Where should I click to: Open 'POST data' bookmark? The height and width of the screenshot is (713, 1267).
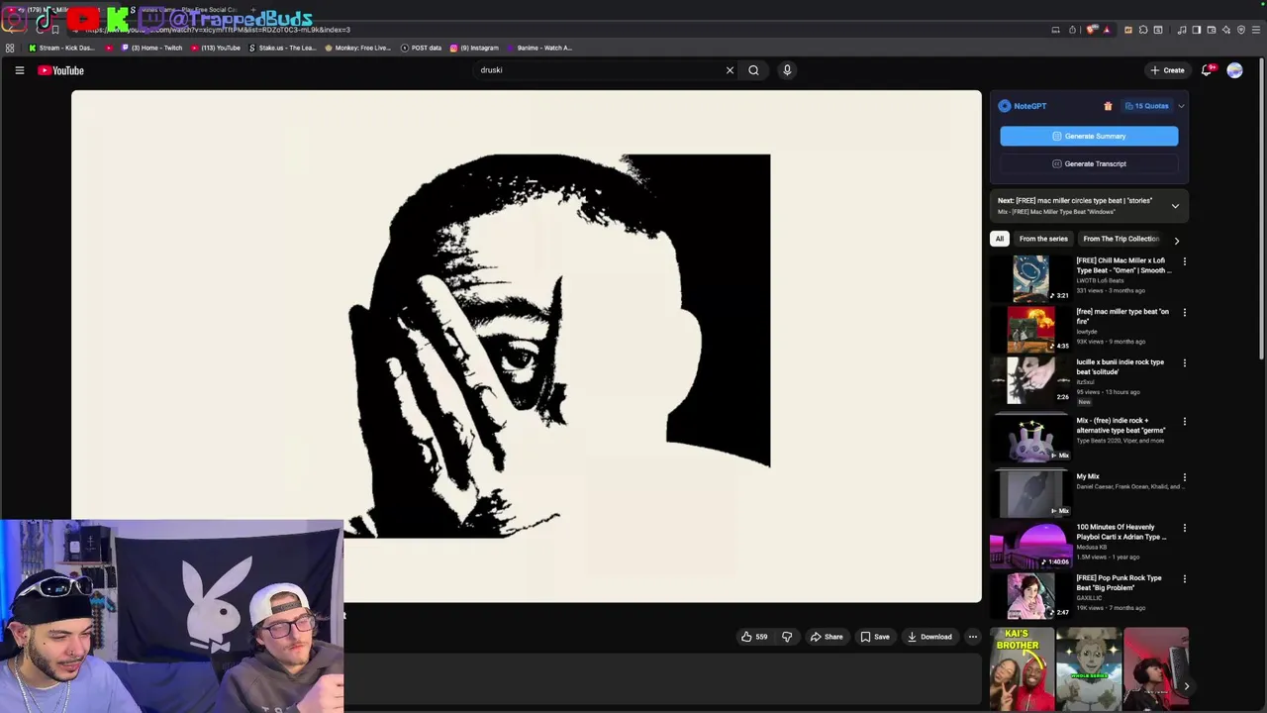(421, 48)
